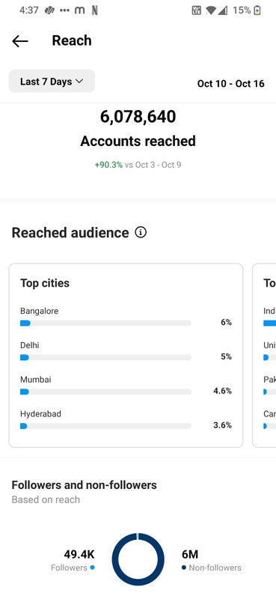The image size is (276, 599).
Task: Select the Bangalore reach bar
Action: pos(105,323)
